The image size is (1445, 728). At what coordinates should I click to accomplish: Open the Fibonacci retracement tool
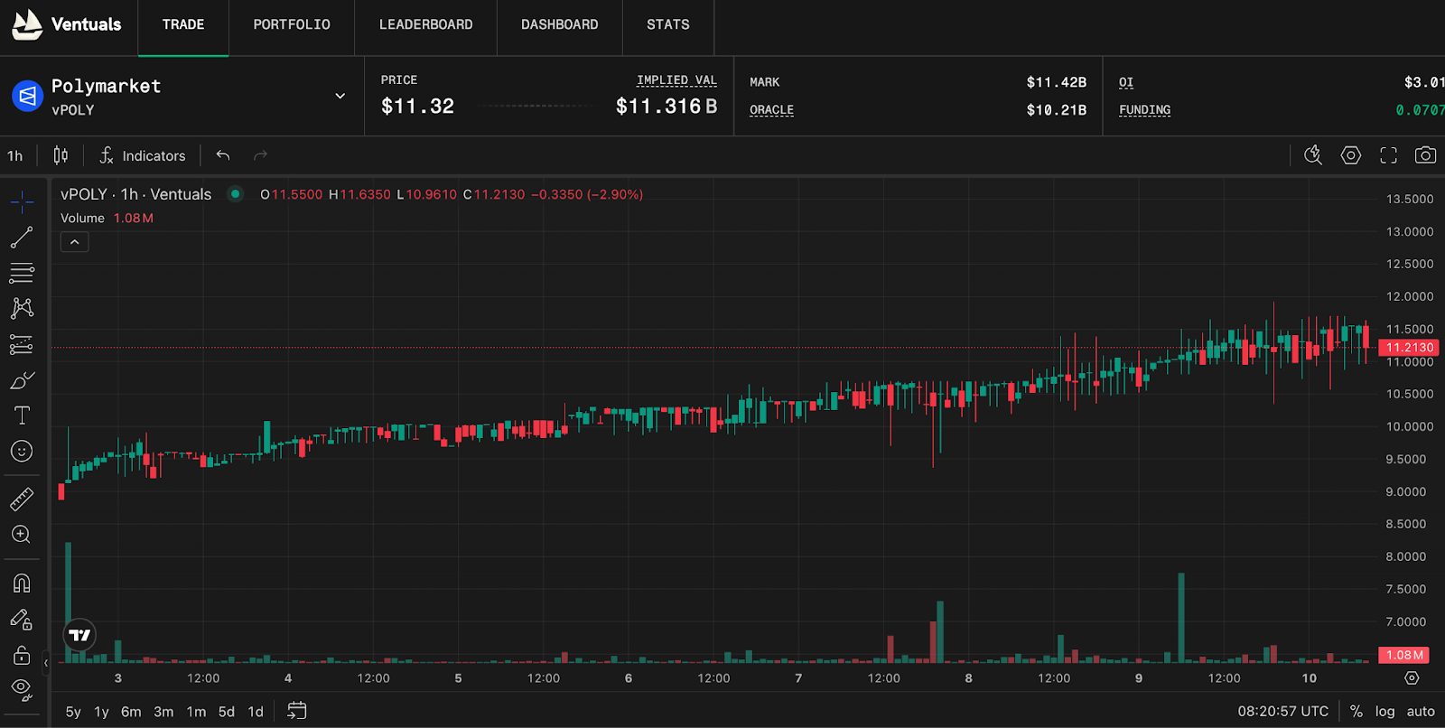click(22, 273)
